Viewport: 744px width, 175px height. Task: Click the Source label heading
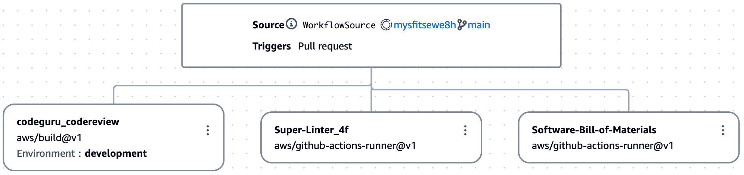(x=268, y=25)
